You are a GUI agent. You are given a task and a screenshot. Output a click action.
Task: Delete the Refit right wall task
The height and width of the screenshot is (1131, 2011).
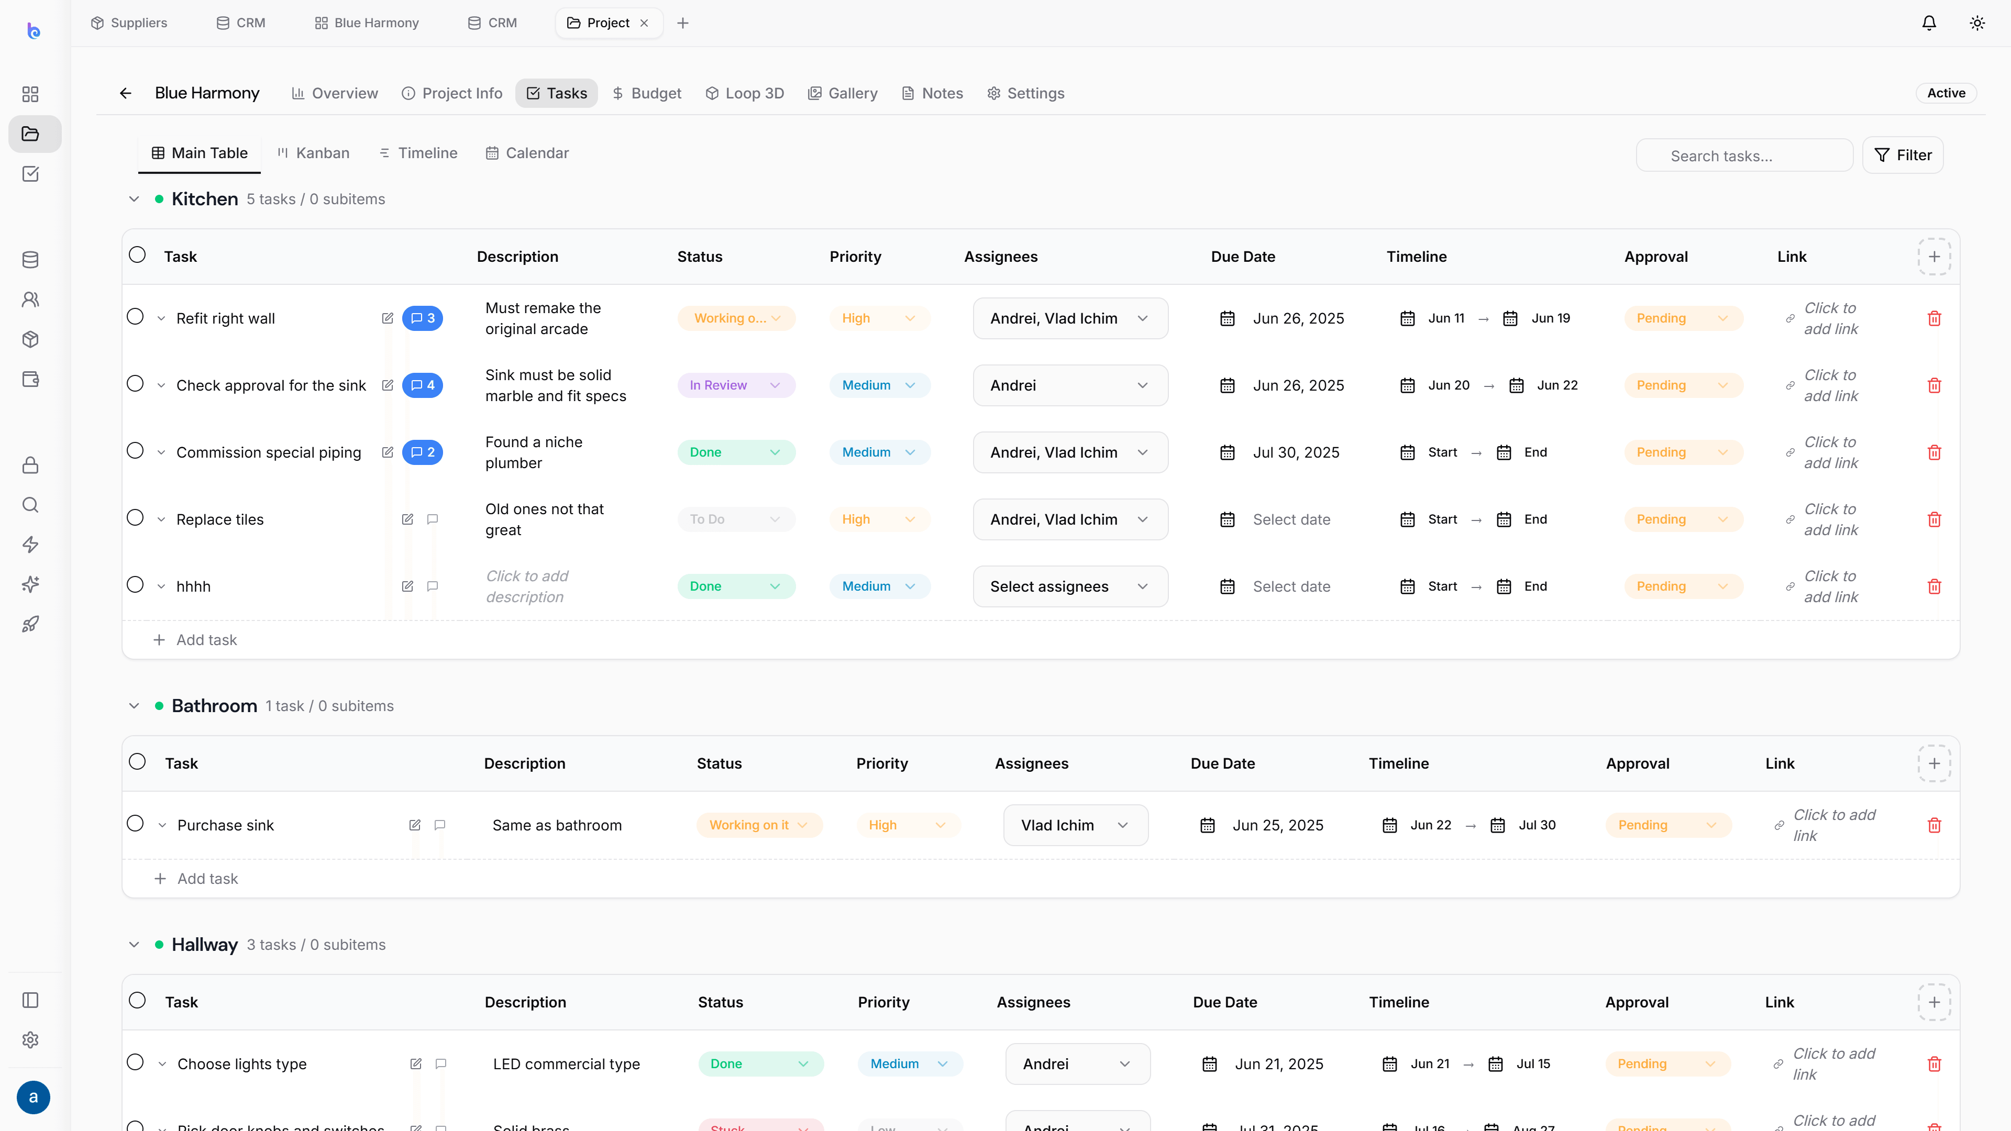(x=1933, y=318)
